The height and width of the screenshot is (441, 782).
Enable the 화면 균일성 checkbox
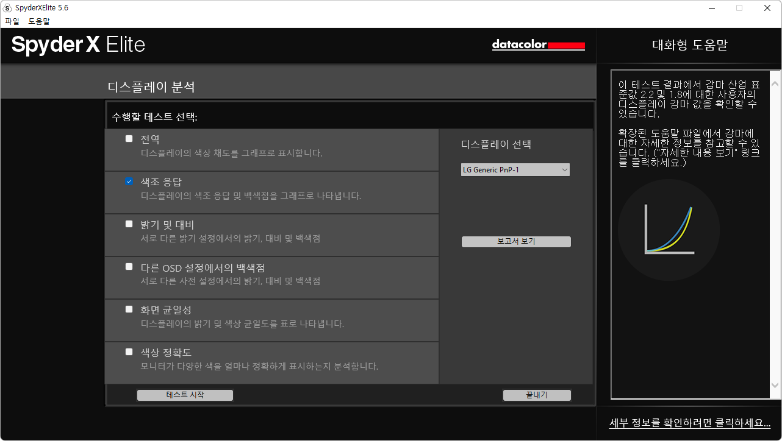[129, 309]
